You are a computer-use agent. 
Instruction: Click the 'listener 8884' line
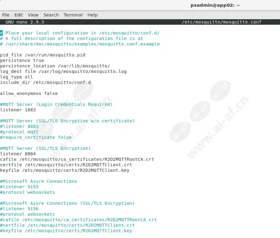(x=18, y=154)
